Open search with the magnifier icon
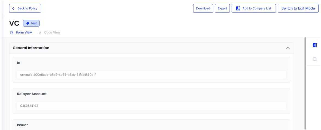 point(315,59)
